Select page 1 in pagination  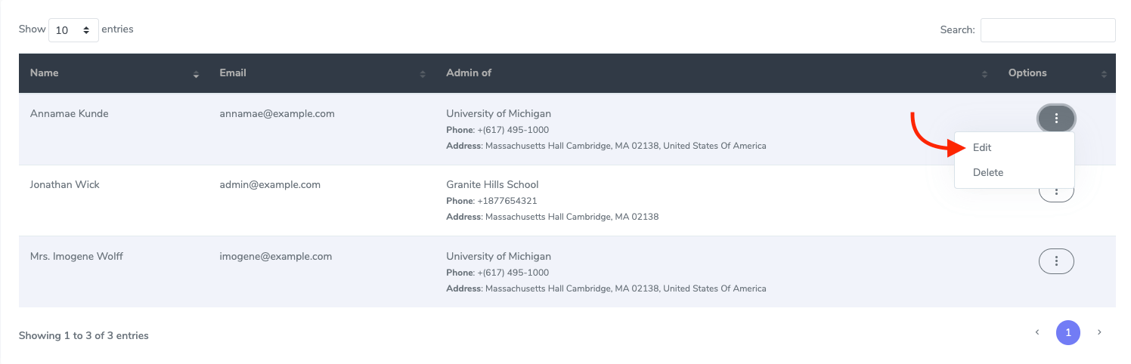(1068, 332)
